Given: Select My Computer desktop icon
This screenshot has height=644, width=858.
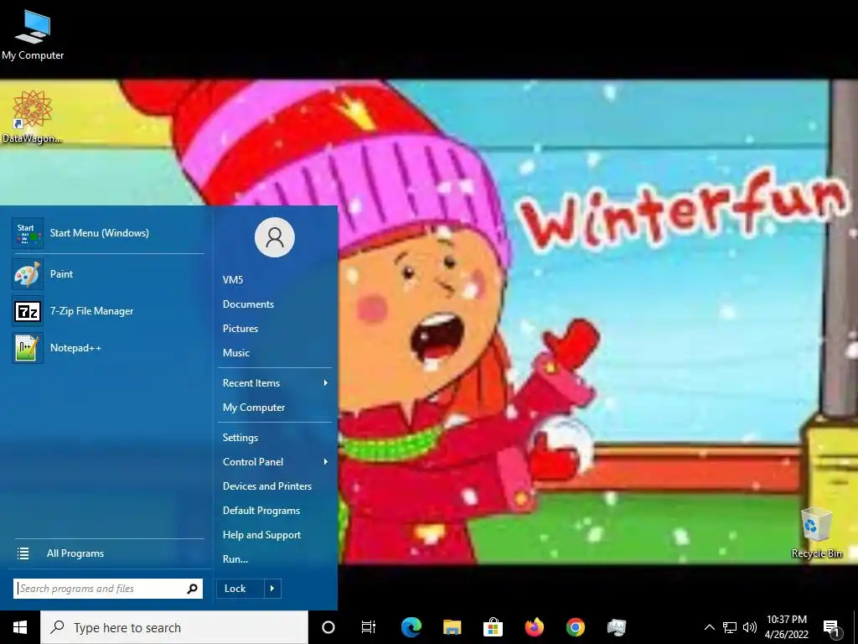Looking at the screenshot, I should pos(33,35).
